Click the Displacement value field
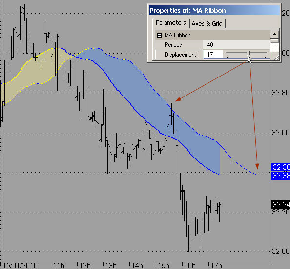290x269 pixels. (x=213, y=55)
